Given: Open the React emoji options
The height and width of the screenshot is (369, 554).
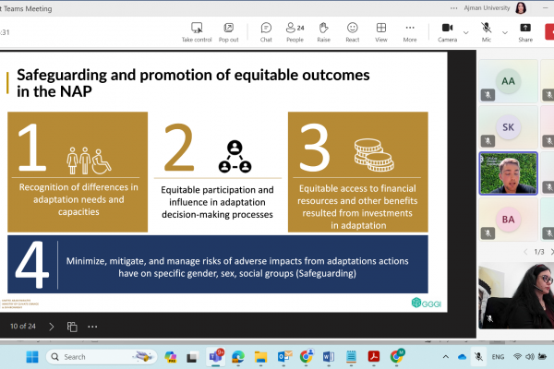Looking at the screenshot, I should click(352, 32).
